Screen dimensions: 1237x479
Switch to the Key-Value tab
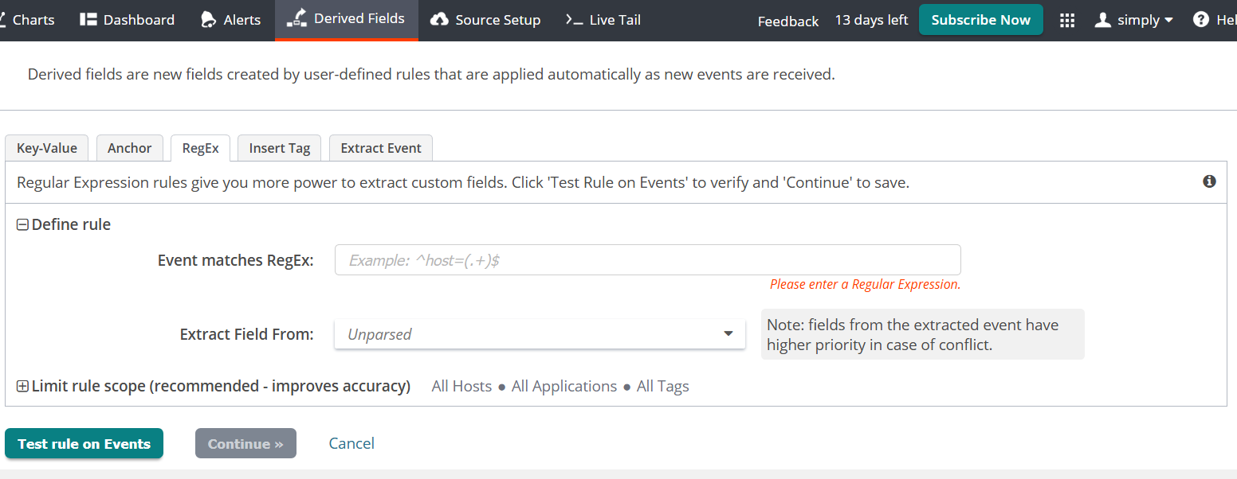coord(47,148)
